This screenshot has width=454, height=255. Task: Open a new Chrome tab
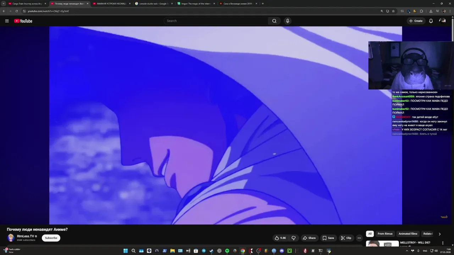tap(263, 4)
